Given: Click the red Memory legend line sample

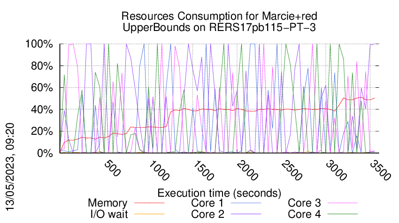Looking at the screenshot, I should coord(149,203).
